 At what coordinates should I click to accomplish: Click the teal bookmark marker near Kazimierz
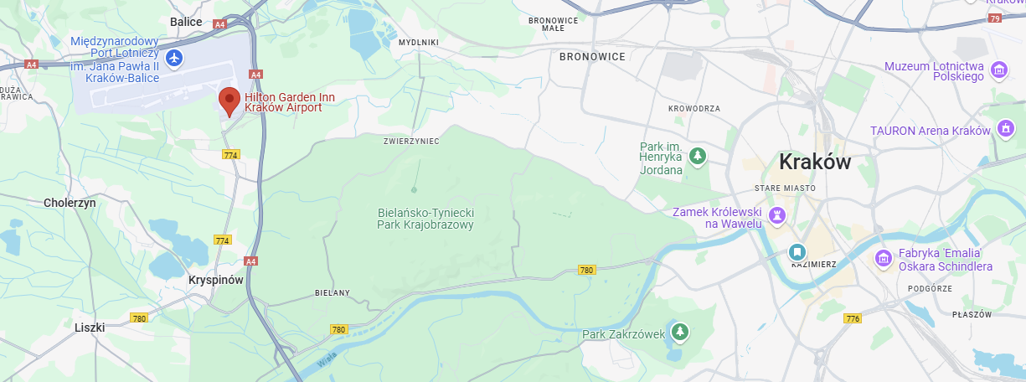click(797, 251)
